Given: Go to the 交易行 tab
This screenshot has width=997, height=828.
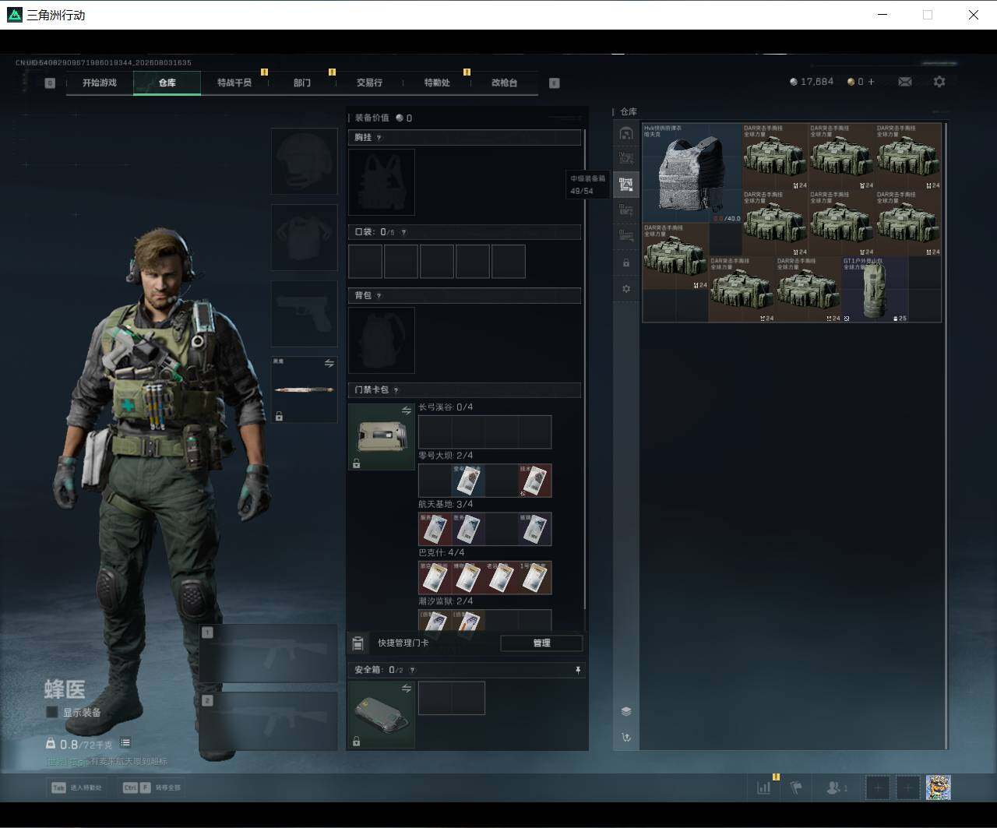Looking at the screenshot, I should tap(369, 83).
